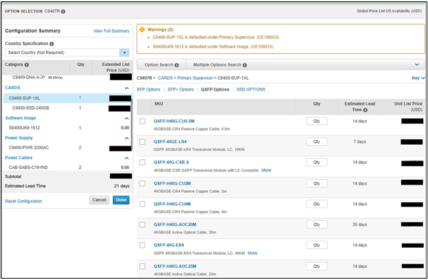This screenshot has height=280, width=428.
Task: Click Qty field for QSFP-H40G-CU2M
Action: (317, 183)
